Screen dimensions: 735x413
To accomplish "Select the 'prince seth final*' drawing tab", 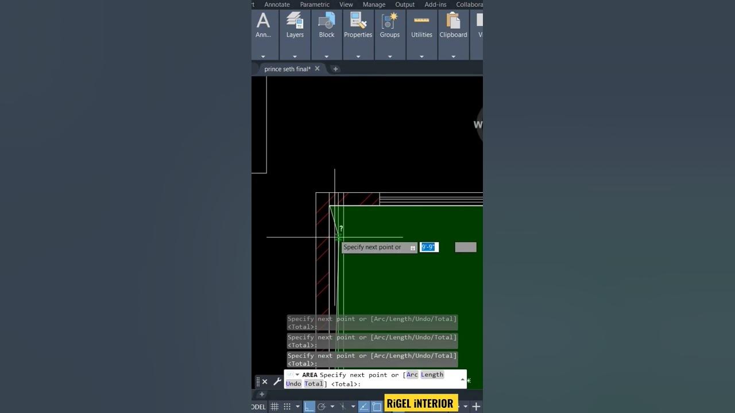I will click(287, 69).
